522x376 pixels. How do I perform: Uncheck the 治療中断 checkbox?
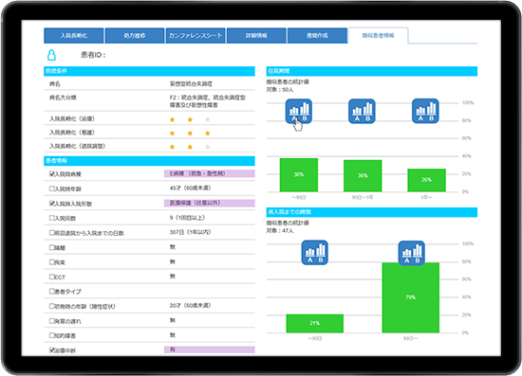(x=51, y=349)
